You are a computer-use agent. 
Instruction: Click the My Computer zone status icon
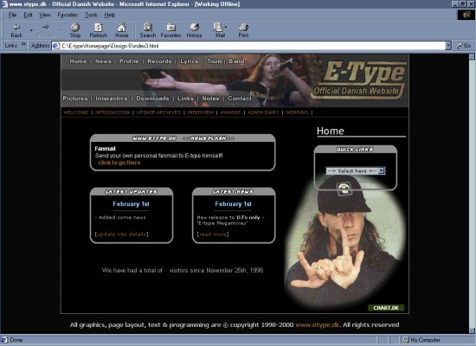[406, 340]
